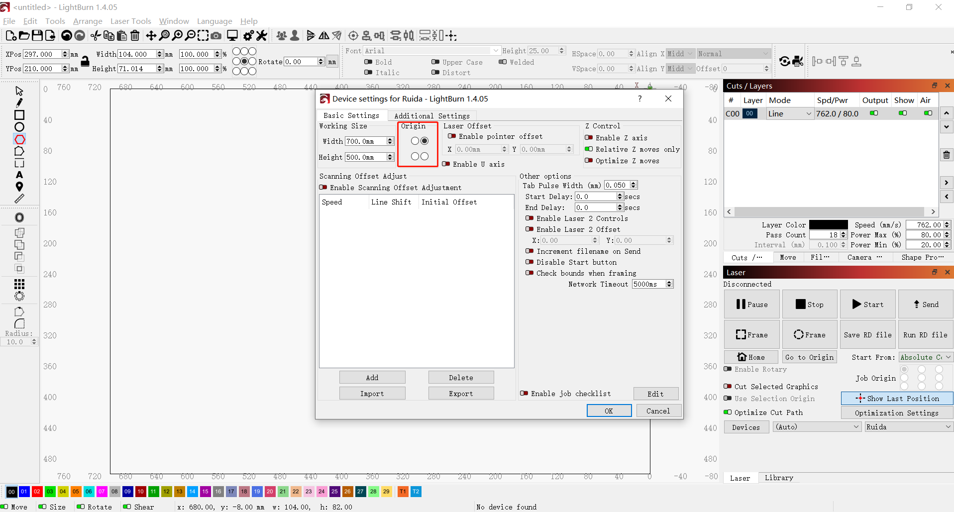This screenshot has width=954, height=512.
Task: Click Network Timeout stepper arrows
Action: [x=669, y=284]
